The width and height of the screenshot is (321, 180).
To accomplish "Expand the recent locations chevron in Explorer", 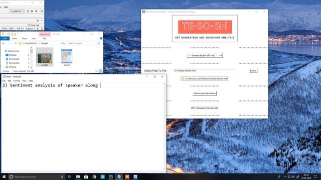I will click(x=12, y=43).
